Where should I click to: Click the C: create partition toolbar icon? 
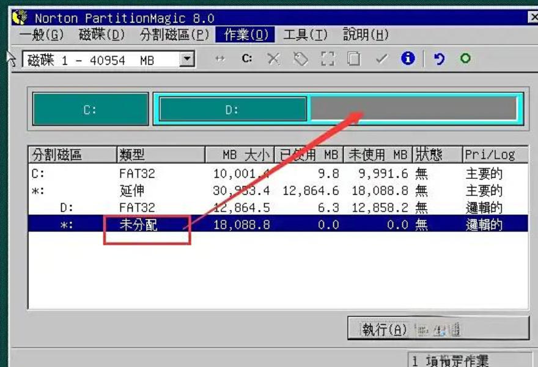[247, 59]
